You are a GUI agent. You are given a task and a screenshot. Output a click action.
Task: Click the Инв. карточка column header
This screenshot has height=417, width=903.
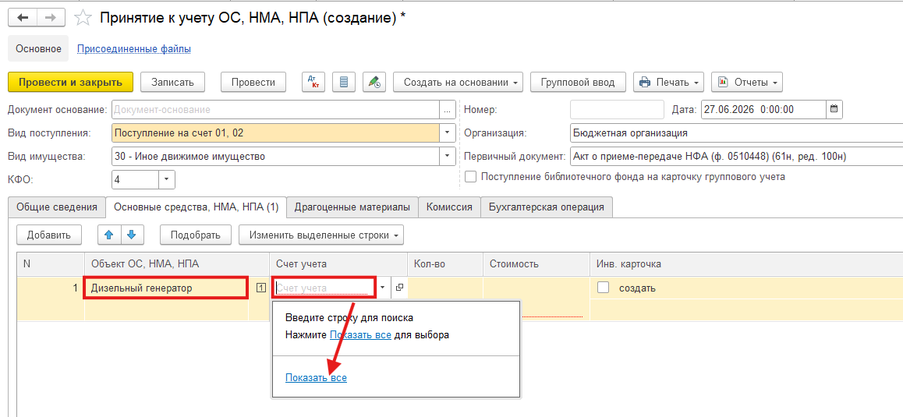746,263
